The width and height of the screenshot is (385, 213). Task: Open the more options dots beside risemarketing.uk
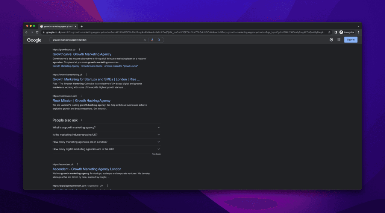86,75
